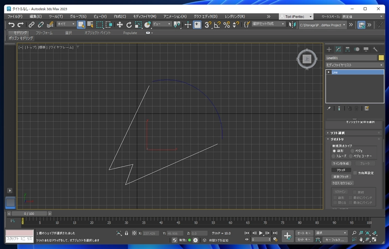Image resolution: width=389 pixels, height=249 pixels.
Task: Click the Line001 object color swatch
Action: point(381,58)
